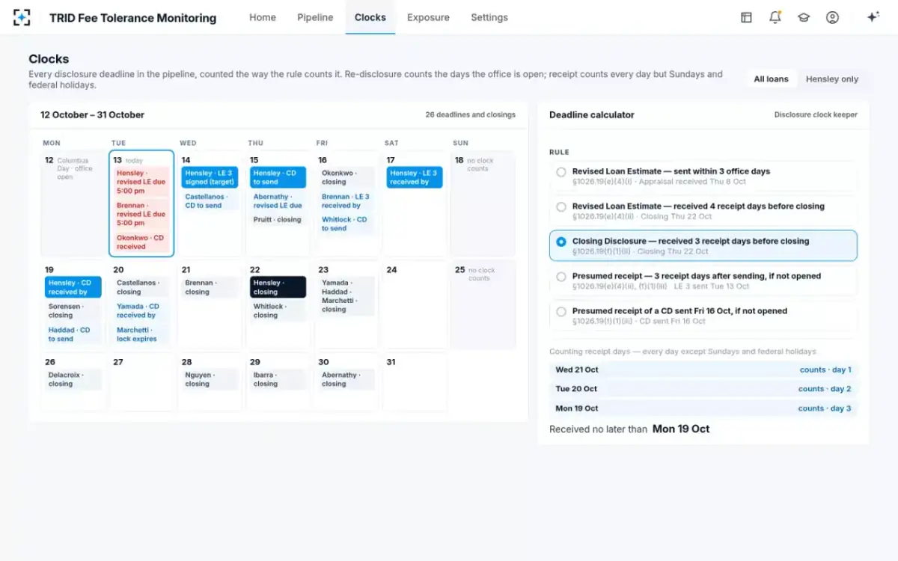Click the 12 Columbus Day calendar cell
Screen dimensions: 898x561
(x=73, y=203)
